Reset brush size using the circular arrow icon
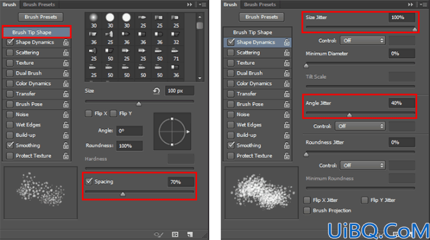This screenshot has width=430, height=240. pos(157,91)
